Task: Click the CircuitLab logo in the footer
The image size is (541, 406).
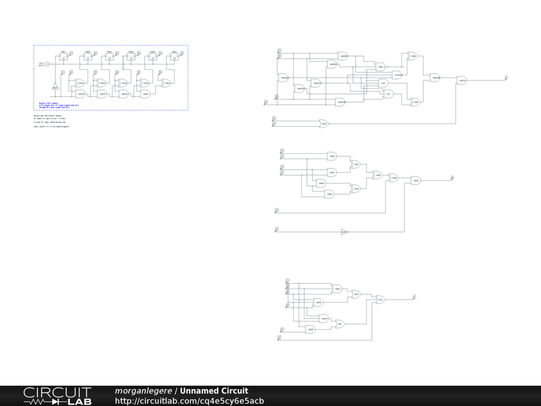Action: (x=57, y=396)
